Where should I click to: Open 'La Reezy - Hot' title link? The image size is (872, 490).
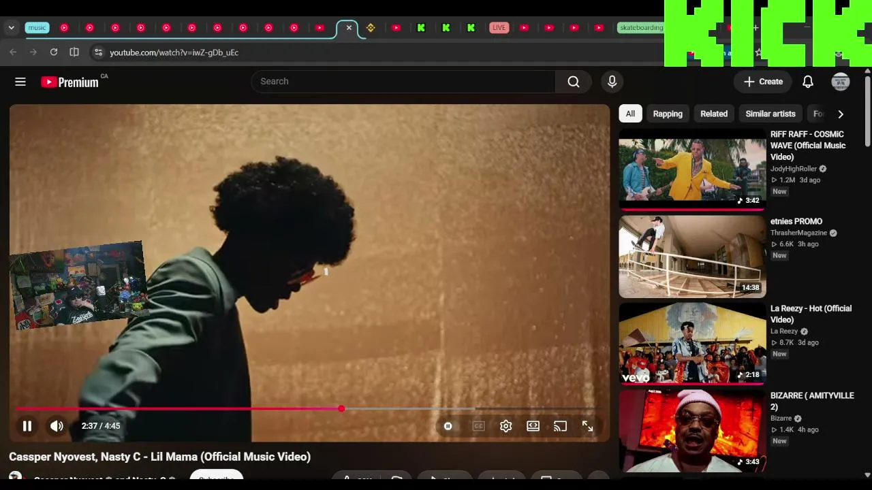click(x=811, y=314)
